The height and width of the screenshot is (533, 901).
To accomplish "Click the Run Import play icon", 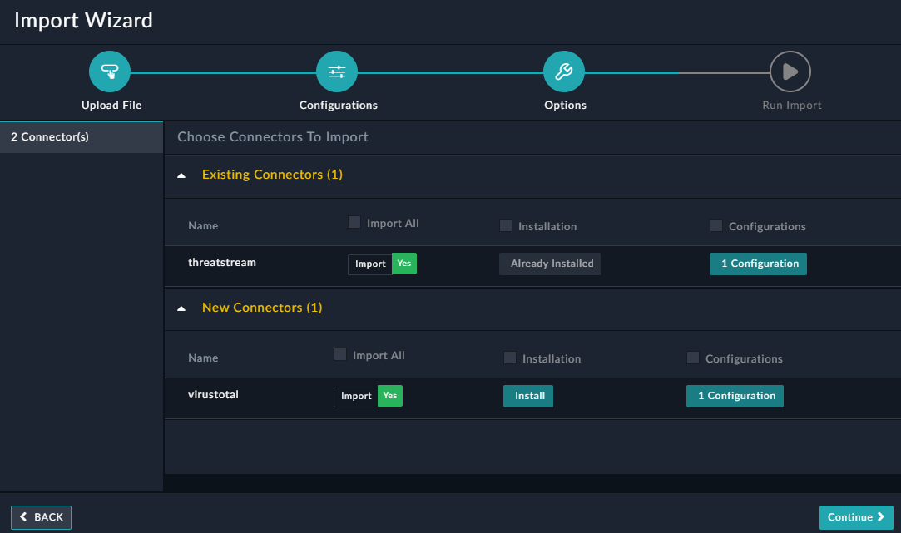I will coord(790,72).
